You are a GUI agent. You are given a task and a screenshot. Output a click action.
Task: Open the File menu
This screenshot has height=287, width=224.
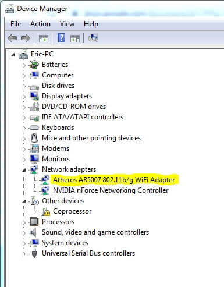point(16,24)
